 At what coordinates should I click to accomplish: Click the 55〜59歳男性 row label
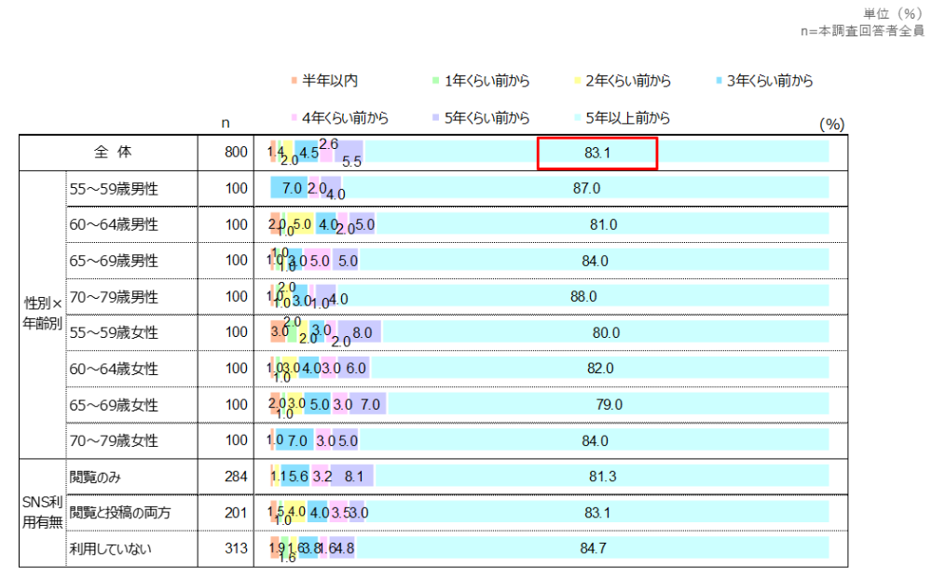[114, 189]
